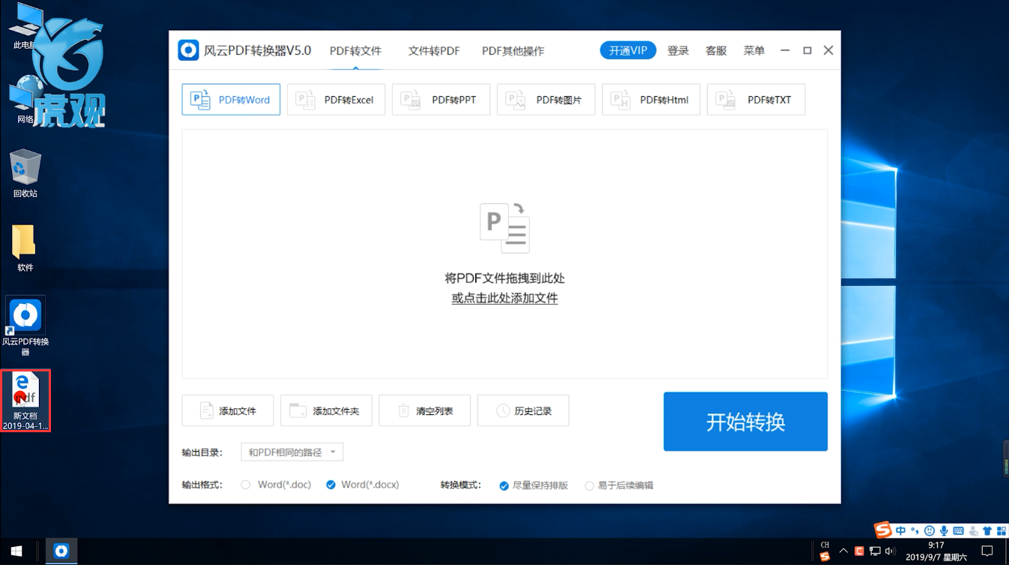
Task: Click the 清空列表 button
Action: (x=424, y=410)
